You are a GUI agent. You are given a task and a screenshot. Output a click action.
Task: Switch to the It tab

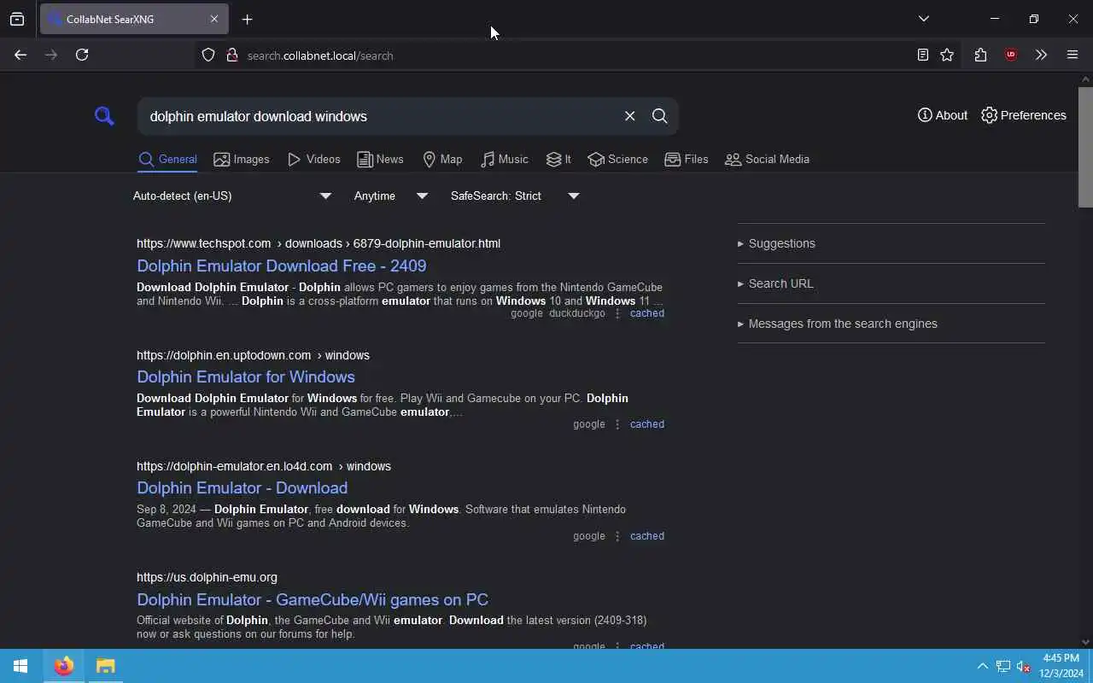coord(558,160)
